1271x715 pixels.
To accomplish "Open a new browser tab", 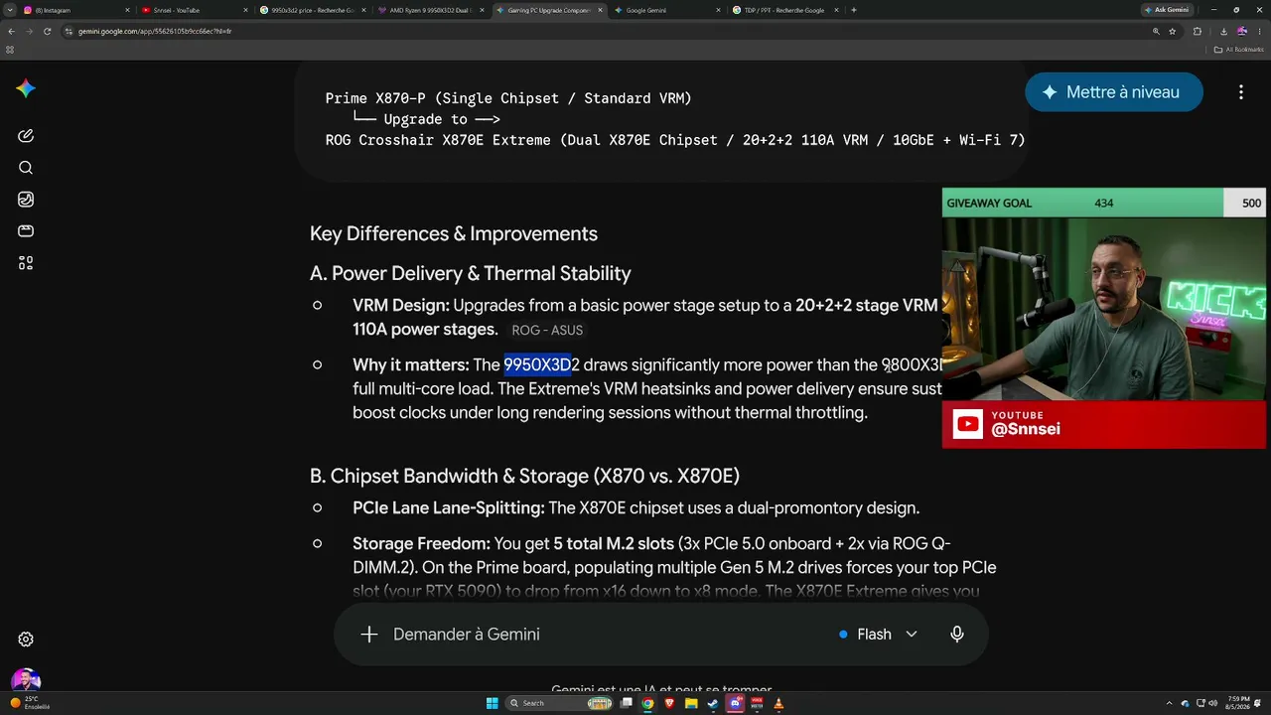I will (x=854, y=10).
